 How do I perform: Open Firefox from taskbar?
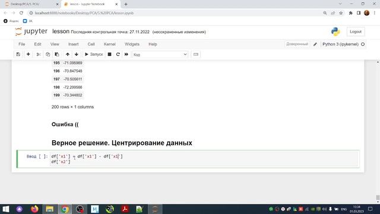pyautogui.click(x=34, y=209)
